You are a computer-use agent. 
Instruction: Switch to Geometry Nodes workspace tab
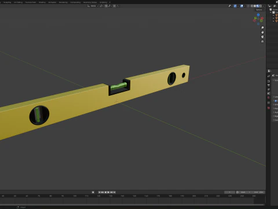pos(90,2)
